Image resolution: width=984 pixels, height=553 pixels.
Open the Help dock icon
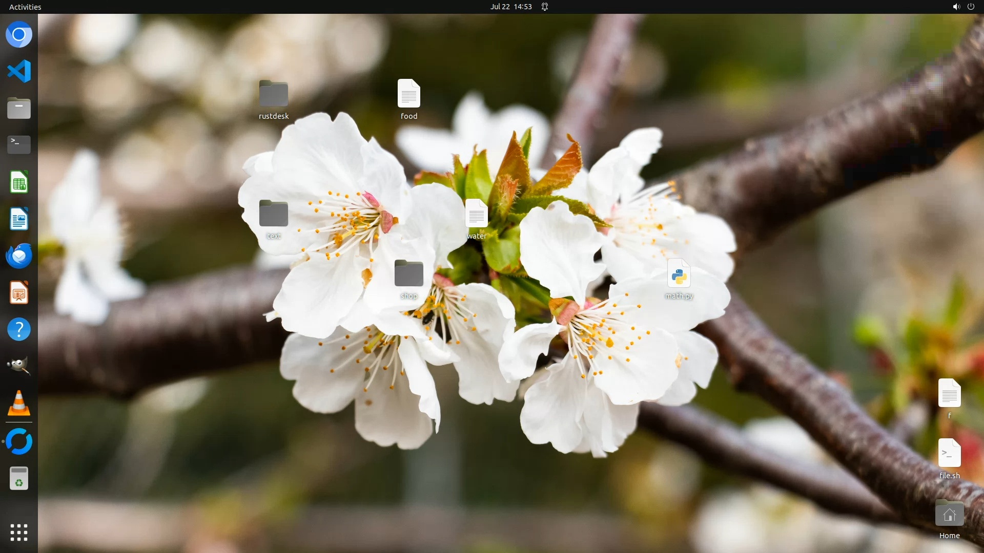point(19,330)
